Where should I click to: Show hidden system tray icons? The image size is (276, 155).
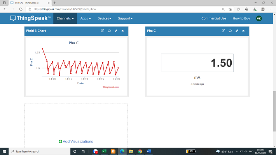coord(237,152)
